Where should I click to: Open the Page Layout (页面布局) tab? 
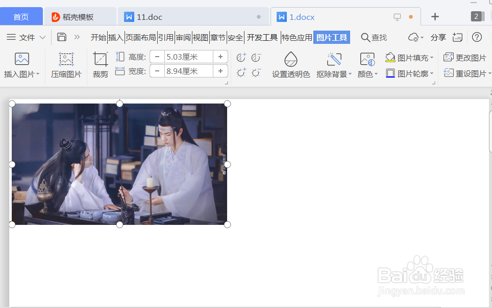point(141,38)
